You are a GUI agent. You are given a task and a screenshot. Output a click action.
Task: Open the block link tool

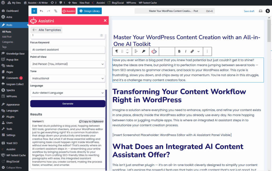click(x=192, y=51)
